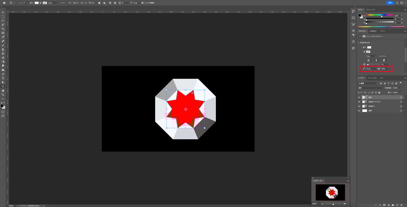Image resolution: width=407 pixels, height=207 pixels.
Task: Select the Magic Wand tool
Action: click(3, 25)
